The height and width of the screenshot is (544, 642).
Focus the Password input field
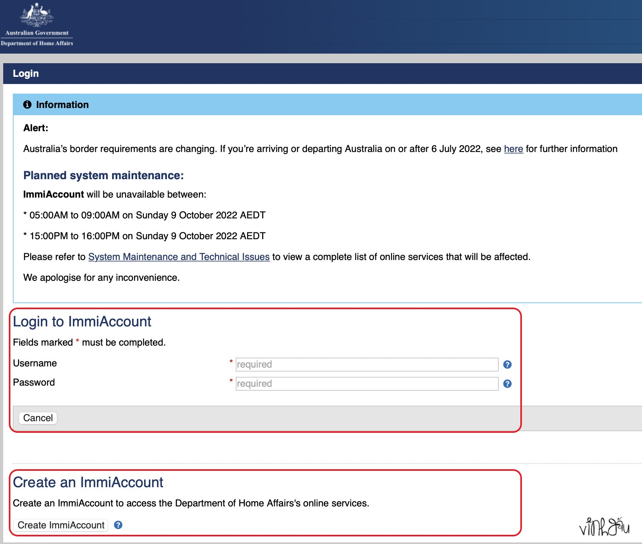coord(367,384)
